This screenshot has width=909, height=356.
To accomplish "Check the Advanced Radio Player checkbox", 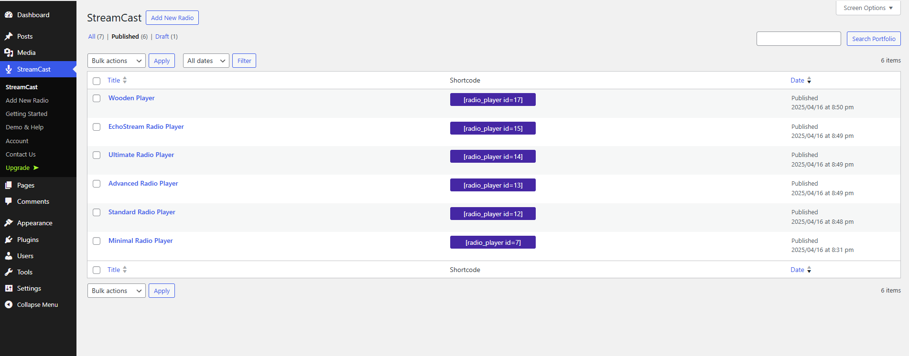I will pyautogui.click(x=97, y=184).
